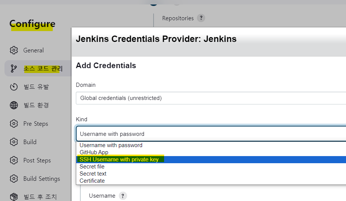Click the Kind field label
346x201 pixels.
[81, 119]
